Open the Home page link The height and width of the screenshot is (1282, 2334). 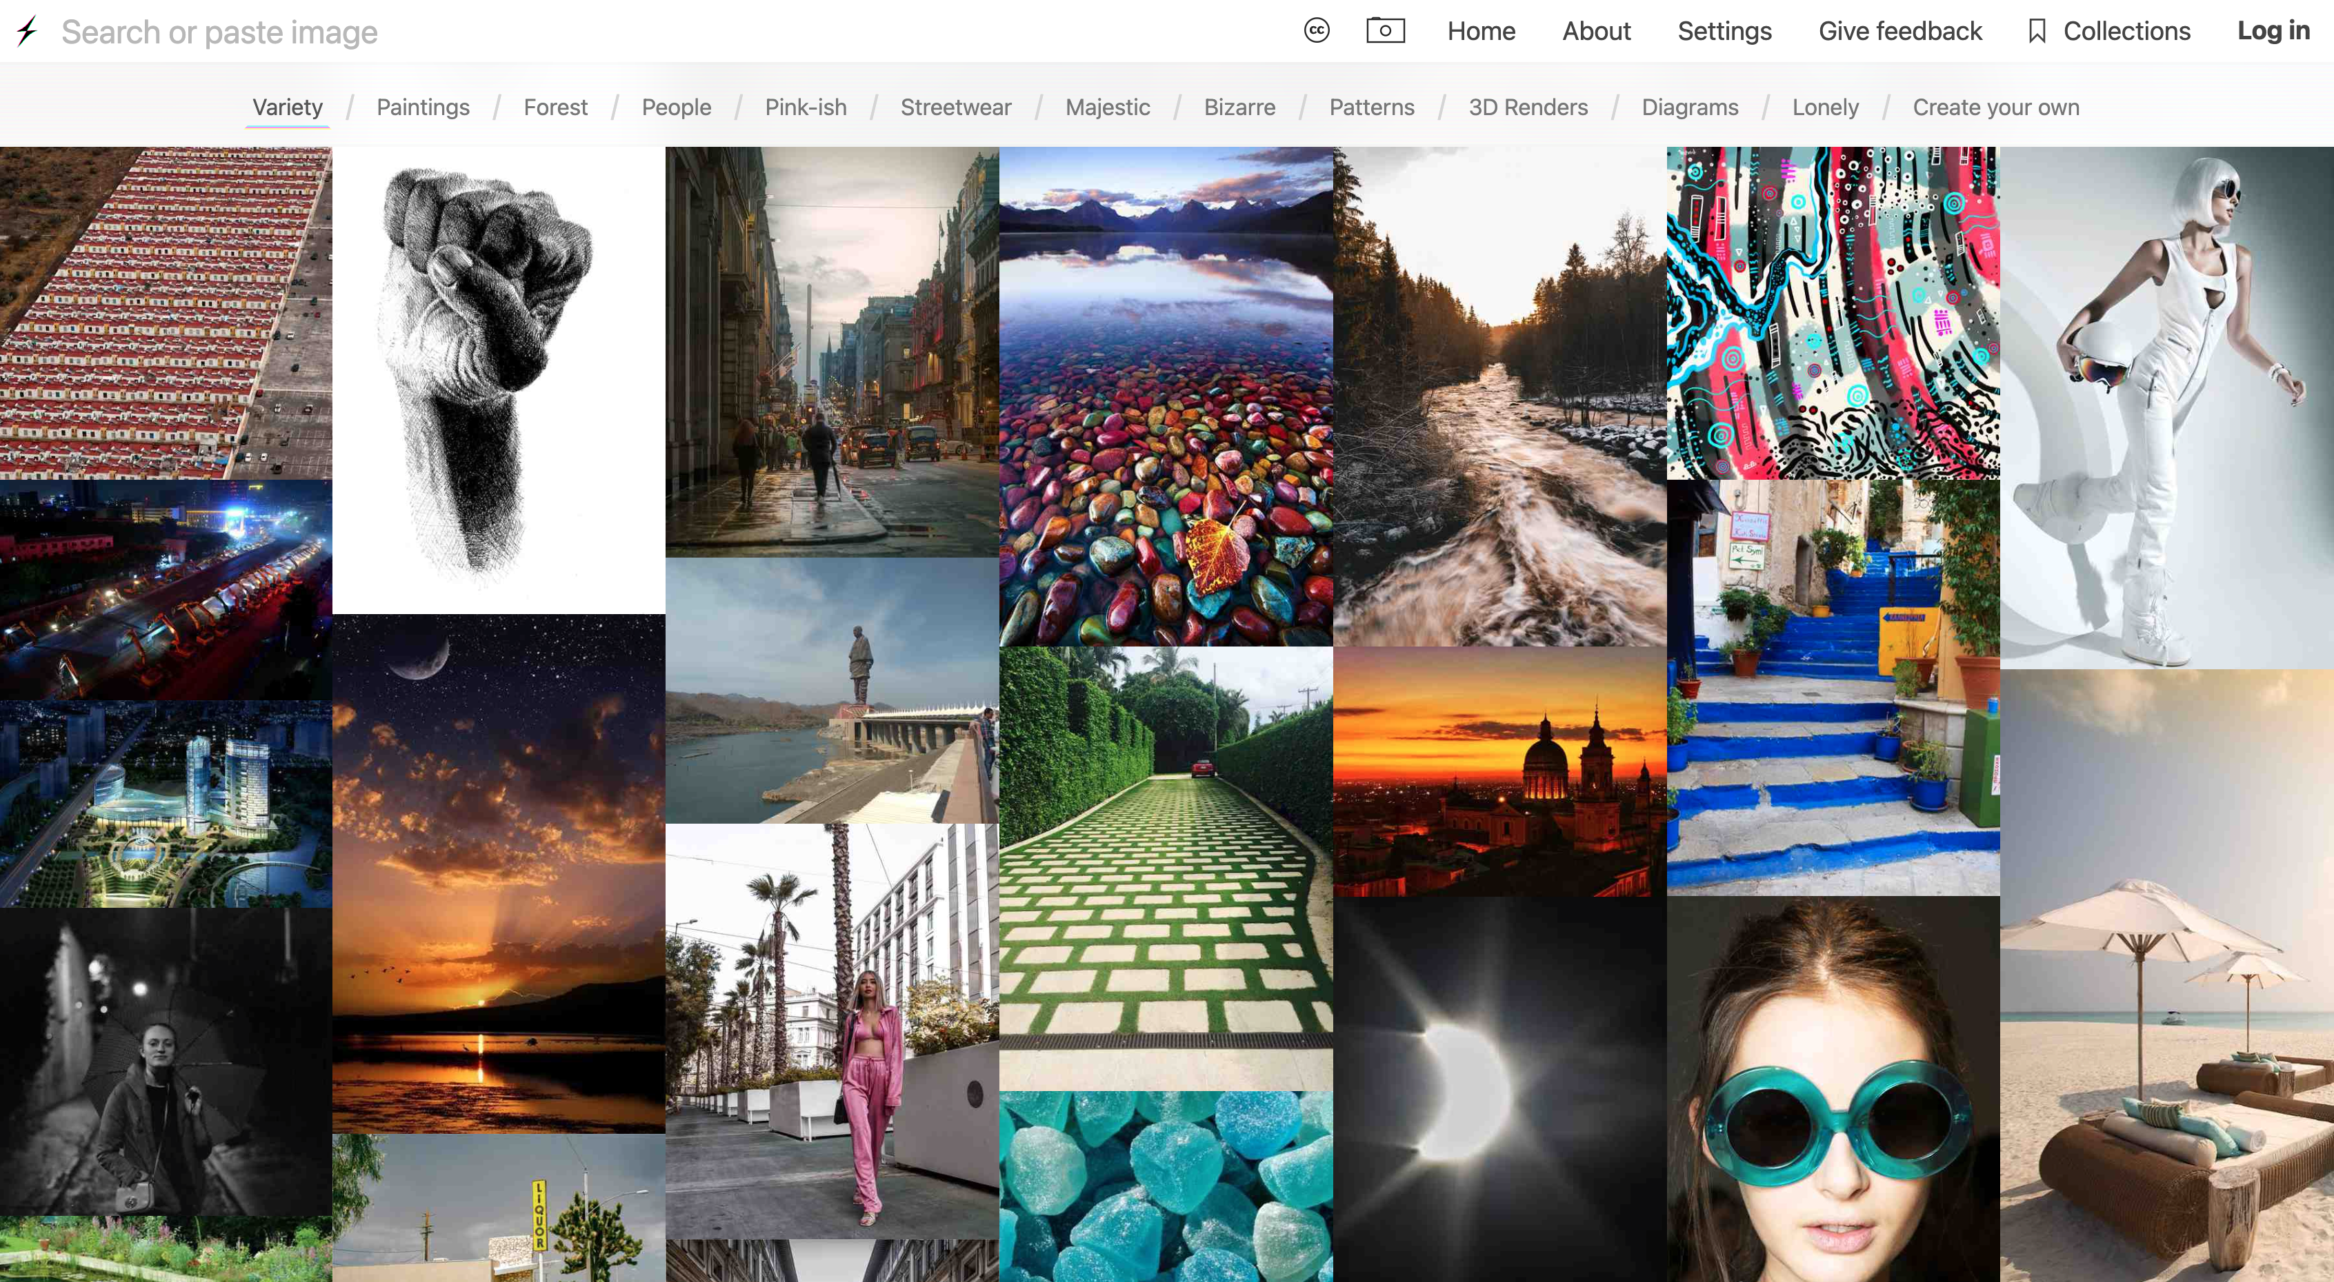point(1481,31)
